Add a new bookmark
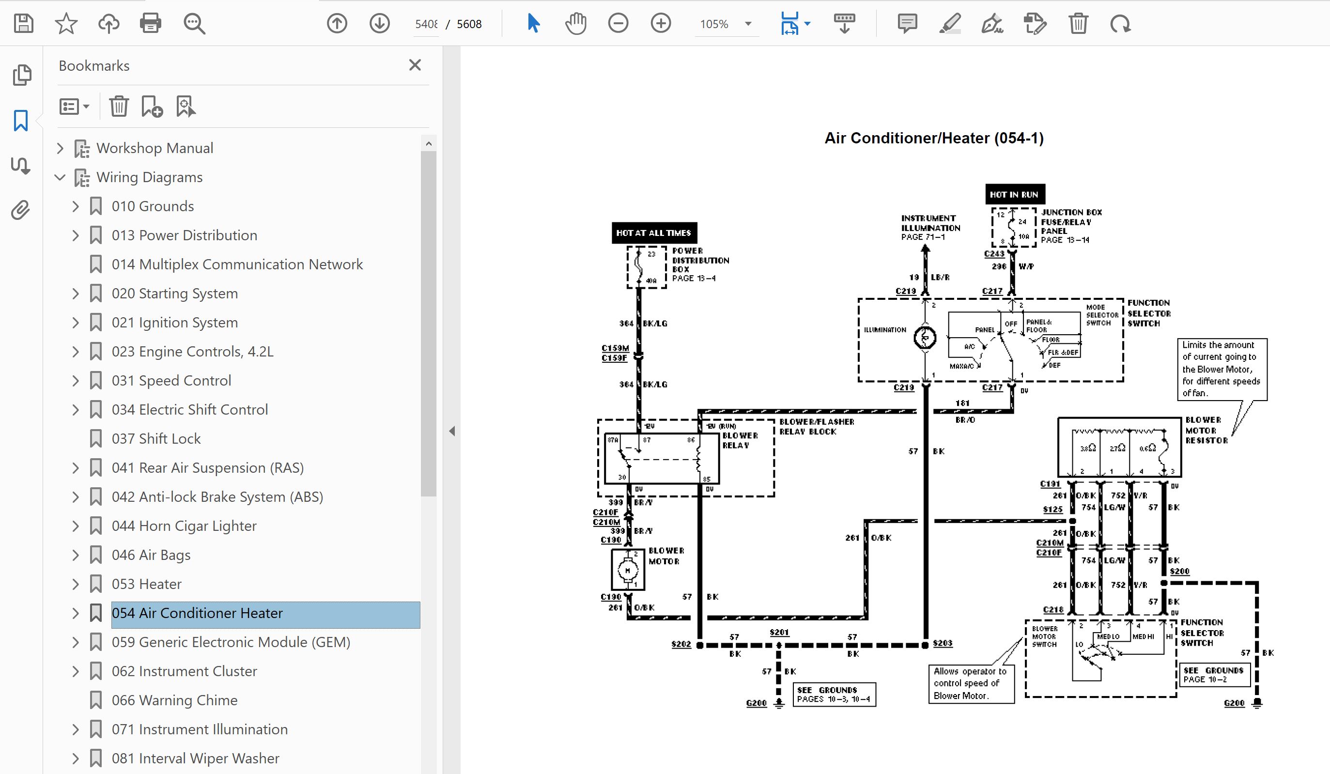This screenshot has width=1330, height=774. [x=152, y=107]
